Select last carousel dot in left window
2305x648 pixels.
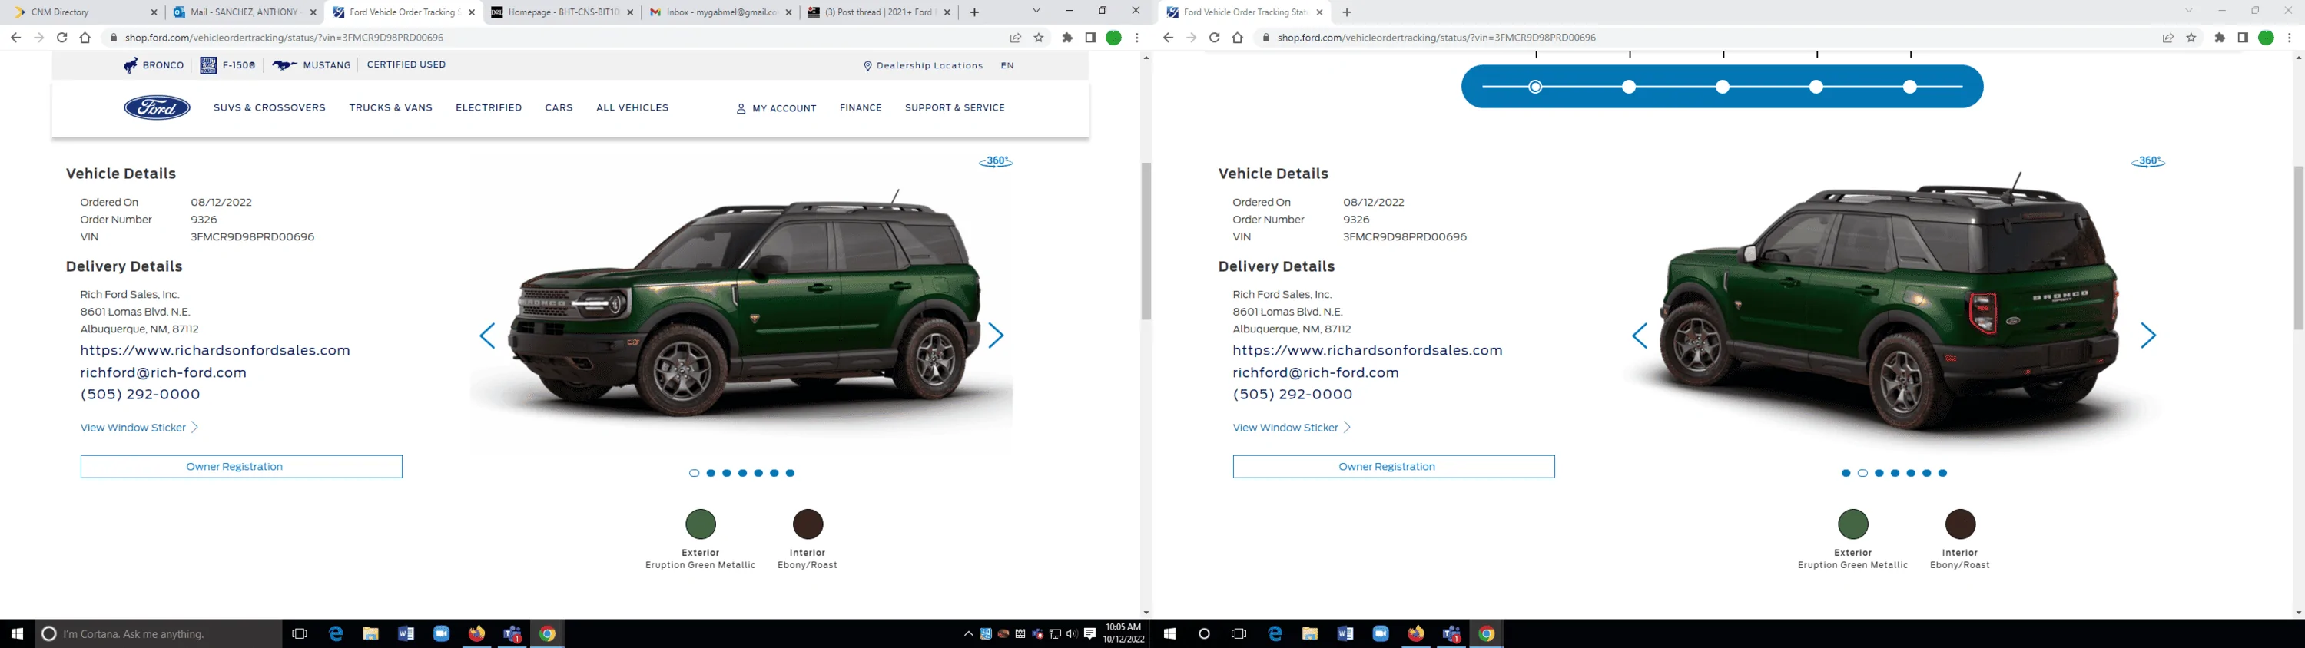[790, 474]
